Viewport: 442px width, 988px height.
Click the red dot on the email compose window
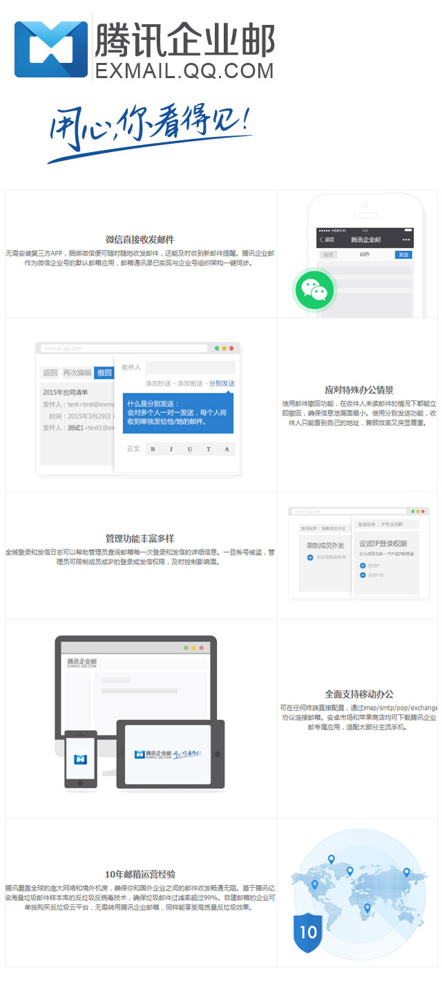pyautogui.click(x=231, y=348)
